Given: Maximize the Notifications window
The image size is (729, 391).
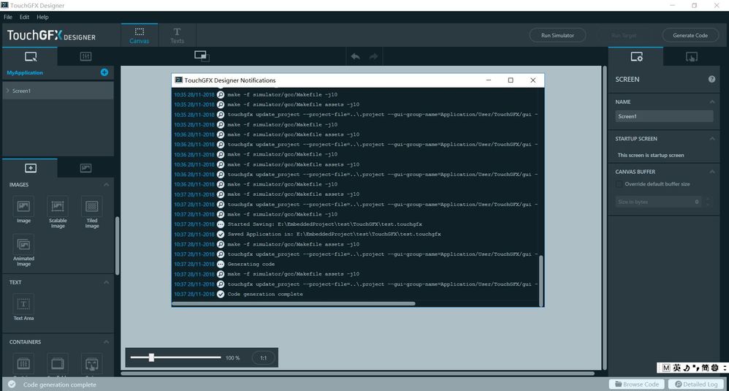Looking at the screenshot, I should pyautogui.click(x=511, y=80).
